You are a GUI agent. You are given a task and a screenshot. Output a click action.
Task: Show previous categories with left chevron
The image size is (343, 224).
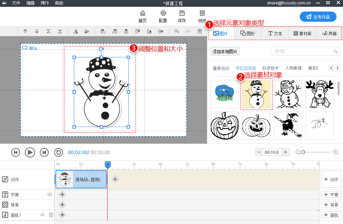(331, 68)
